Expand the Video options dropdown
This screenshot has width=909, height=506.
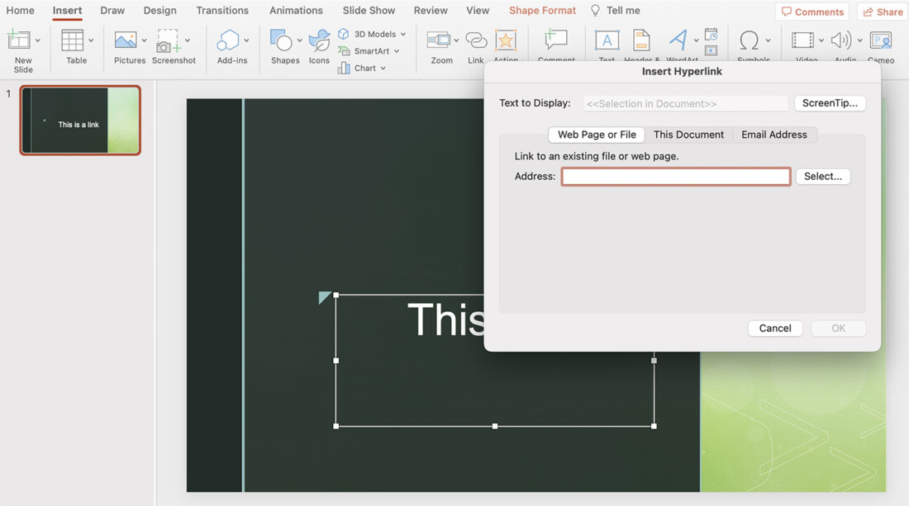tap(821, 40)
